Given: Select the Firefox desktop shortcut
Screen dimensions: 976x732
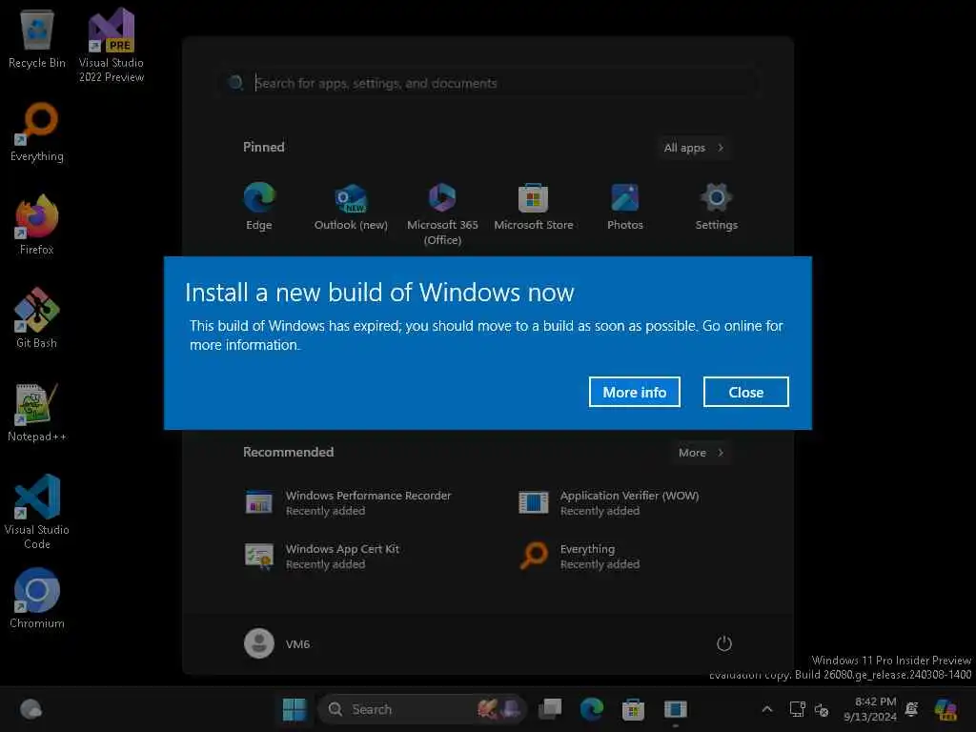Looking at the screenshot, I should point(37,225).
